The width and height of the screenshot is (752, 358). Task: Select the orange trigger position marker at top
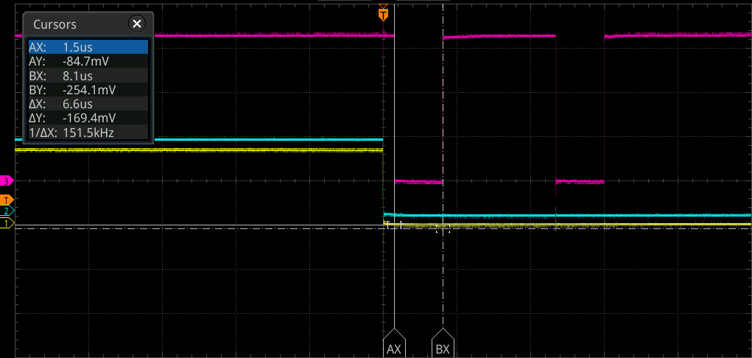(x=382, y=14)
